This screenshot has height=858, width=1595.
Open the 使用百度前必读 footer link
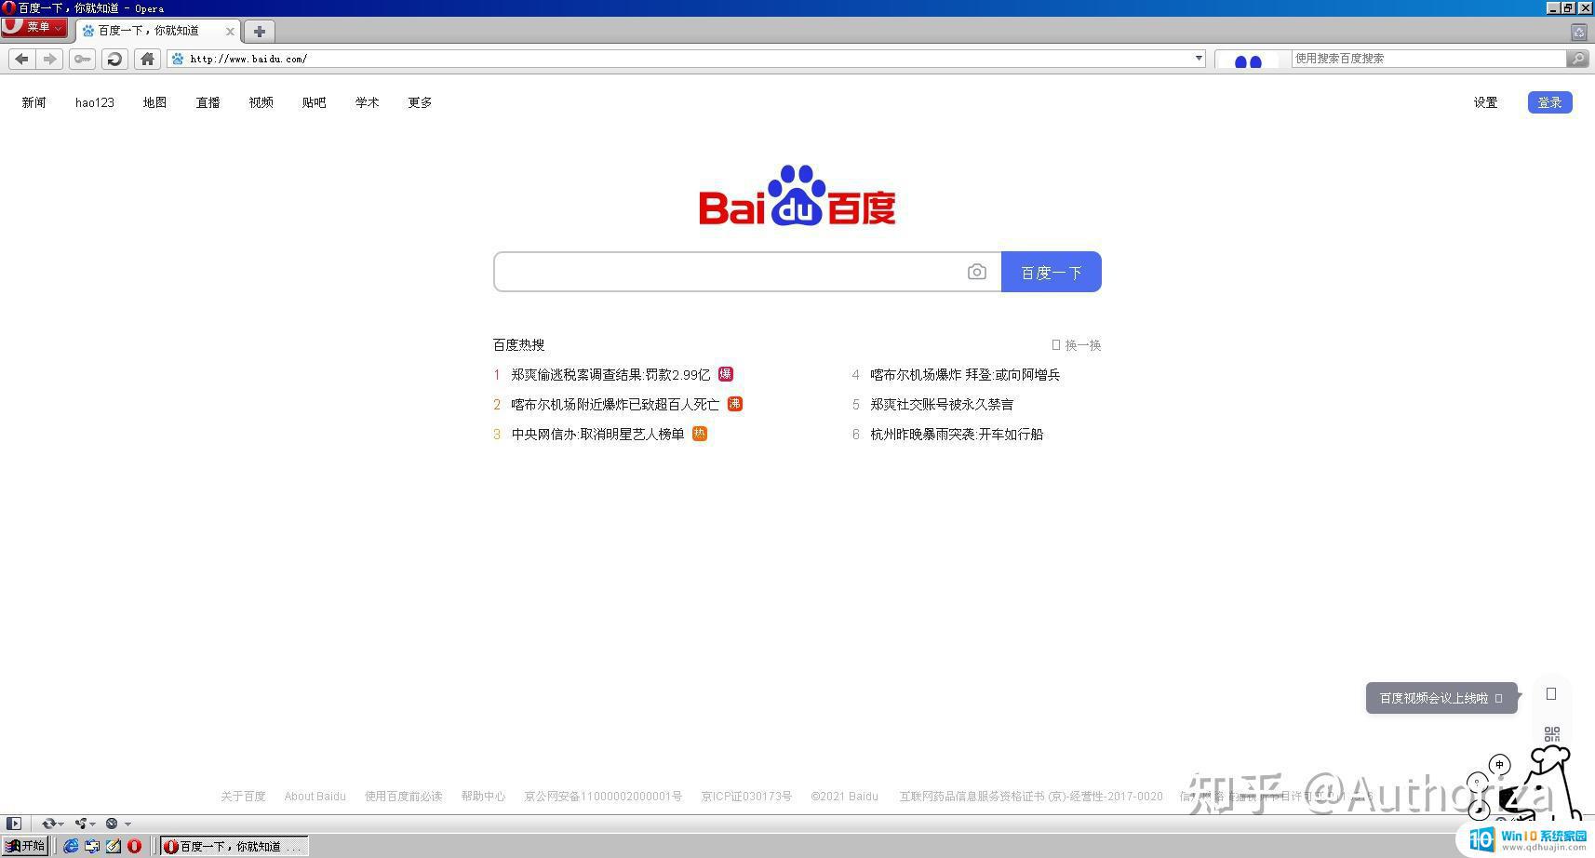click(403, 797)
